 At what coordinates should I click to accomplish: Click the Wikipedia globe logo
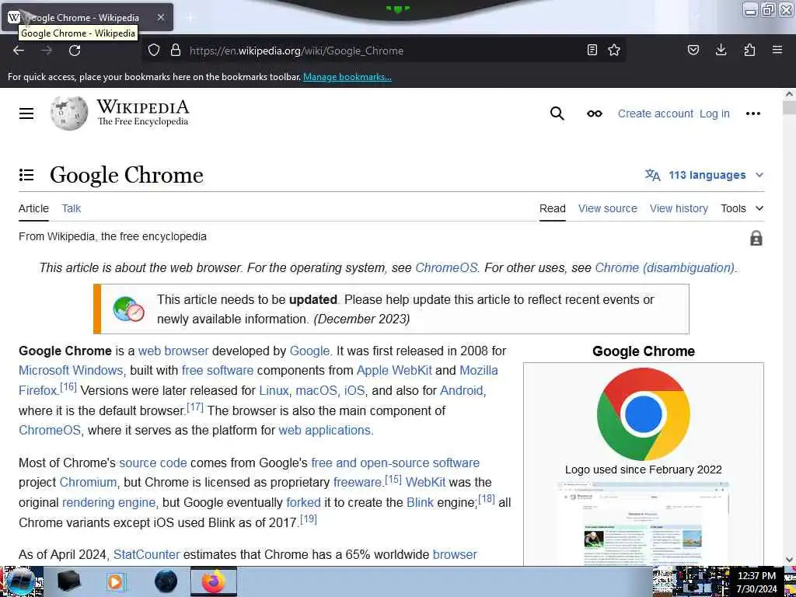click(x=69, y=113)
